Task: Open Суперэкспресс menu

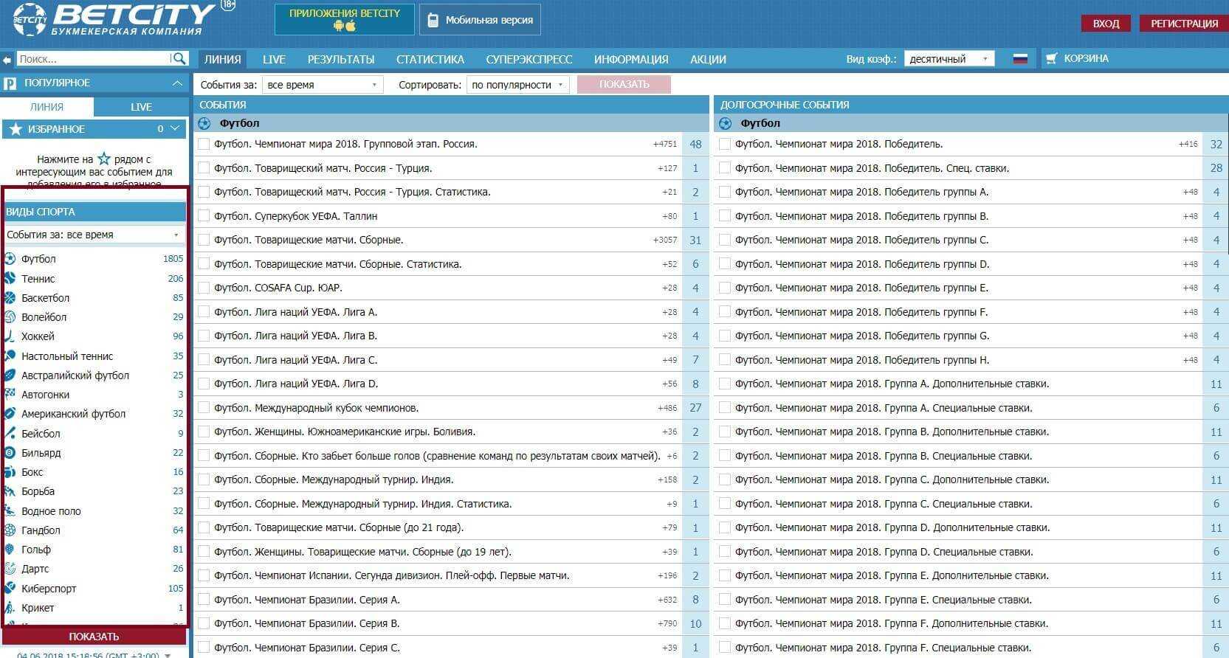Action: pos(529,59)
